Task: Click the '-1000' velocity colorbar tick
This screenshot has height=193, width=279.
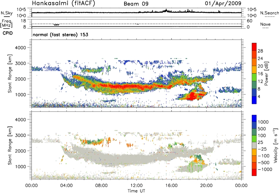Action: [265, 169]
